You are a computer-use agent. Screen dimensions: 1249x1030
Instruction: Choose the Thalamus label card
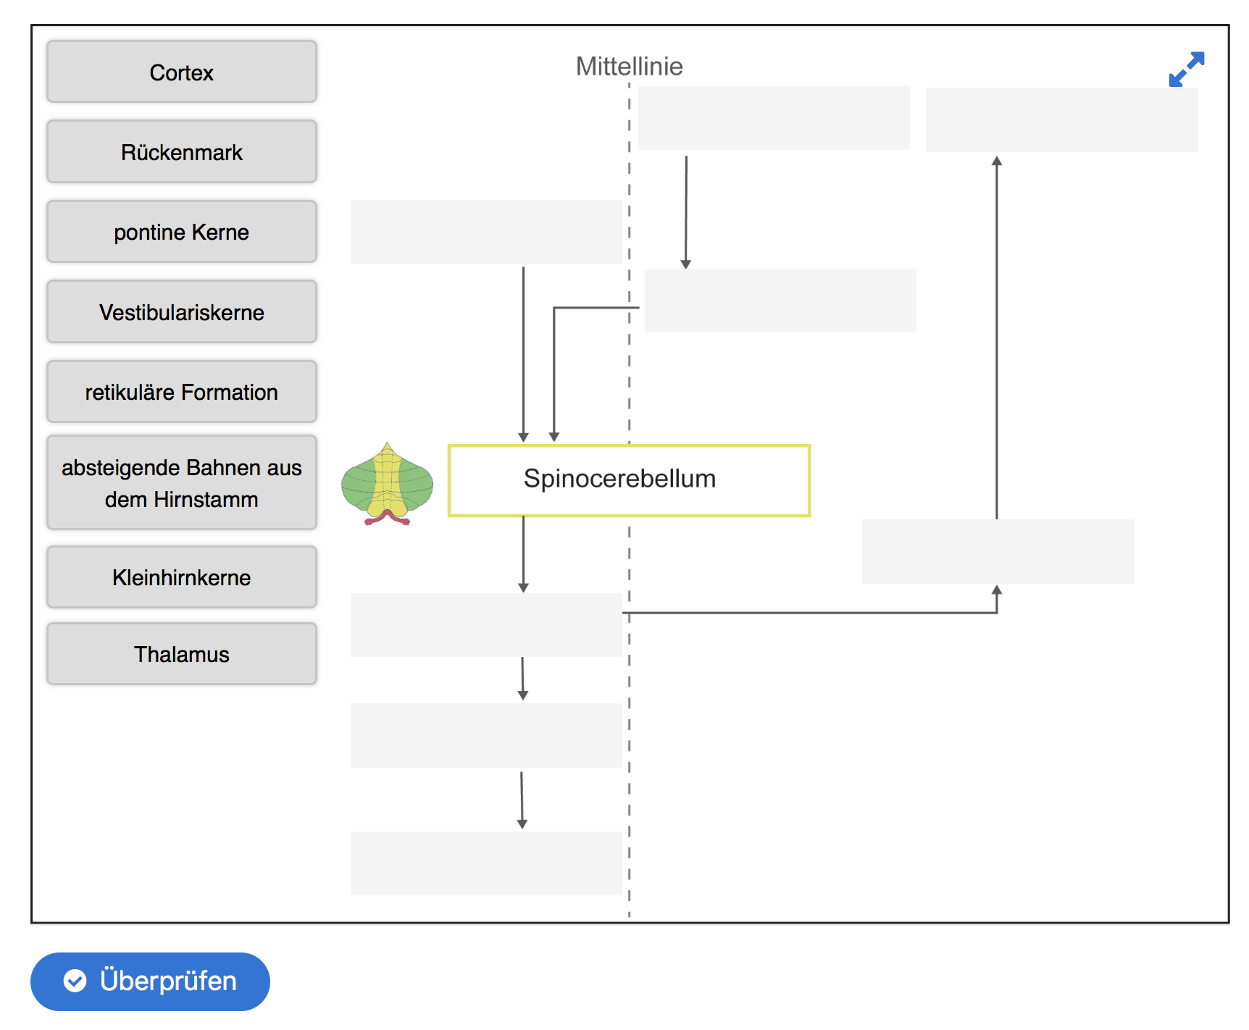(182, 654)
